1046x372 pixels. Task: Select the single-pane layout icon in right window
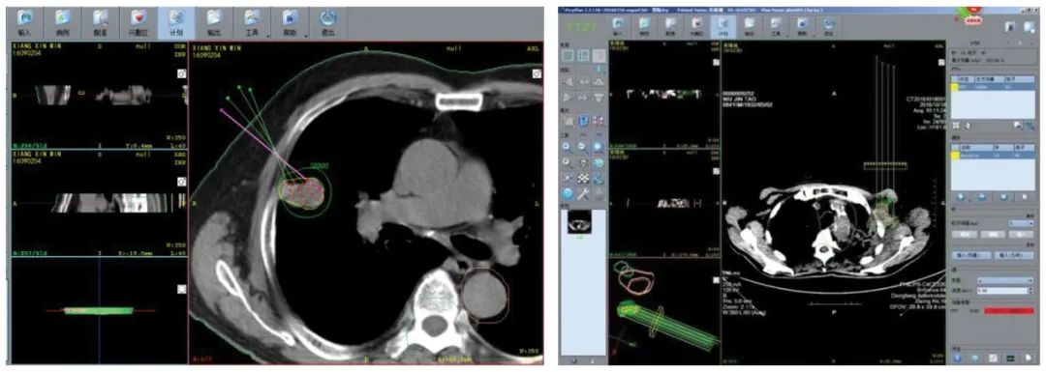pos(568,55)
